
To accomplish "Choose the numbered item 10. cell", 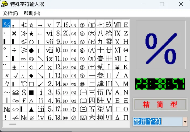I will click(57, 49).
